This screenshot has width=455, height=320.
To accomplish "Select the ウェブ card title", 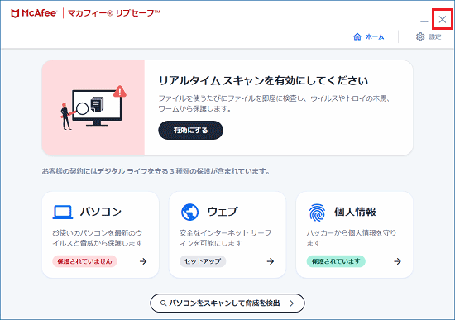I will click(223, 212).
